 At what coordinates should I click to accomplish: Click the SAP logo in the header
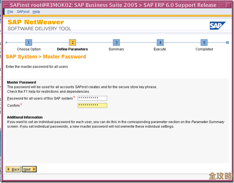217,26
